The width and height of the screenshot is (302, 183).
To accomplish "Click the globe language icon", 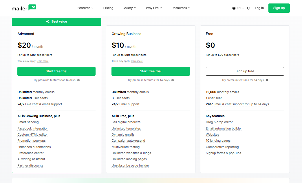I will click(234, 8).
